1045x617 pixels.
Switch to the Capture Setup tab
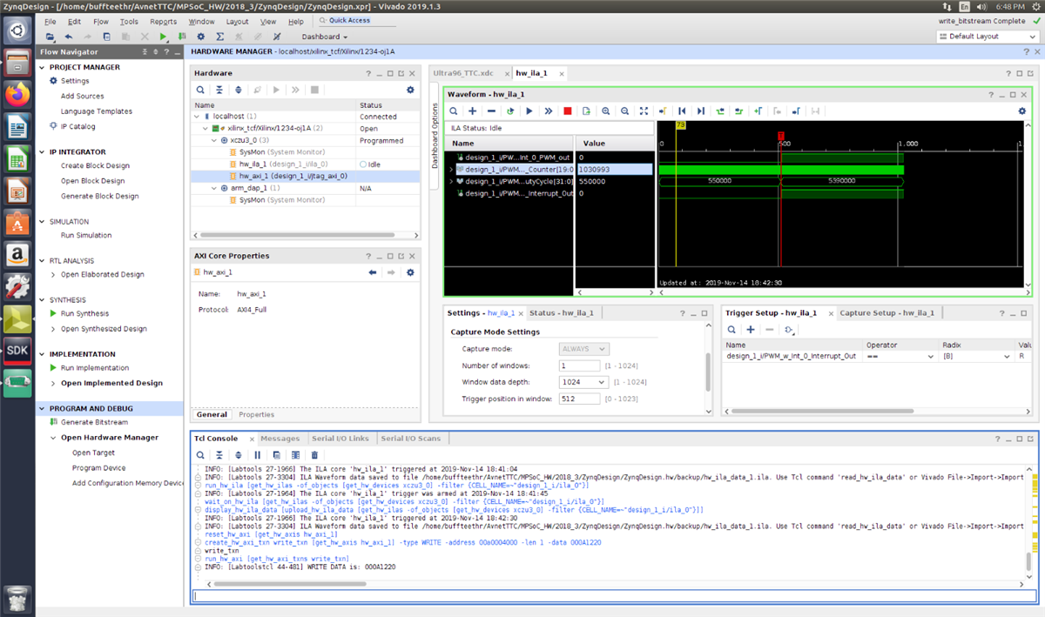click(887, 312)
